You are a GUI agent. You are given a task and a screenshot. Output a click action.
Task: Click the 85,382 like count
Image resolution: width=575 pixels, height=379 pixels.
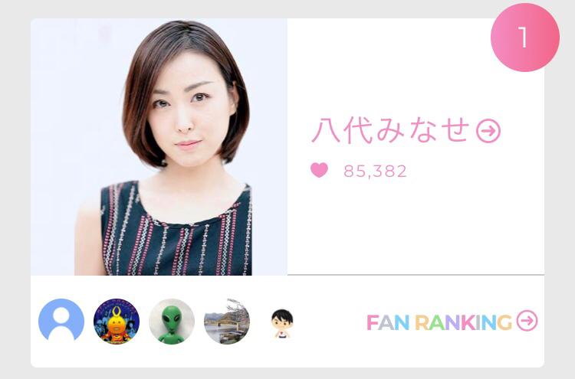(x=375, y=171)
